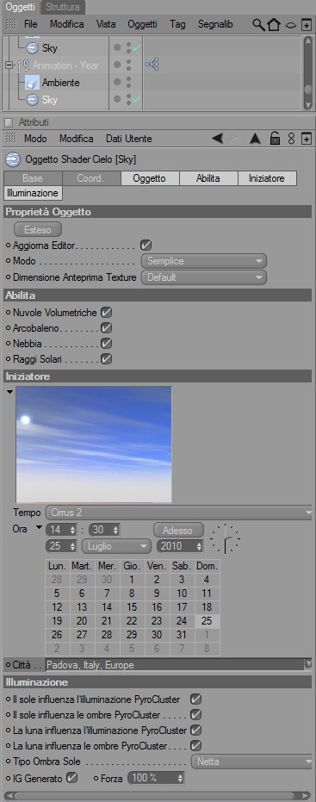Screen dimensions: 316x802
Task: Disable Raggi Solari checkbox
Action: tap(107, 359)
